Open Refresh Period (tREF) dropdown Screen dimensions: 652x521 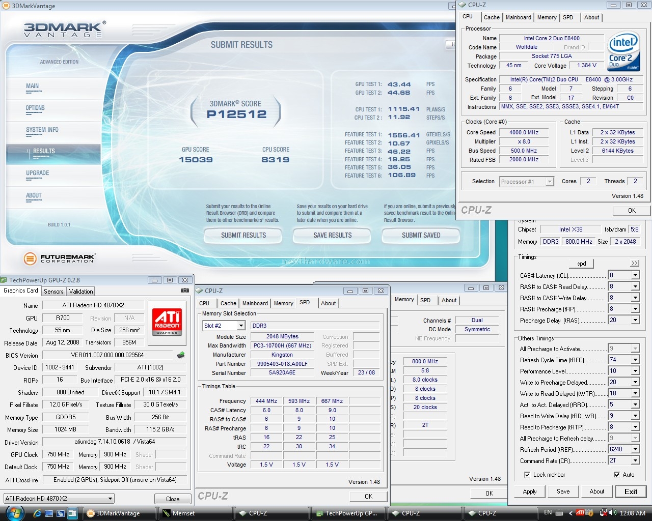click(635, 449)
